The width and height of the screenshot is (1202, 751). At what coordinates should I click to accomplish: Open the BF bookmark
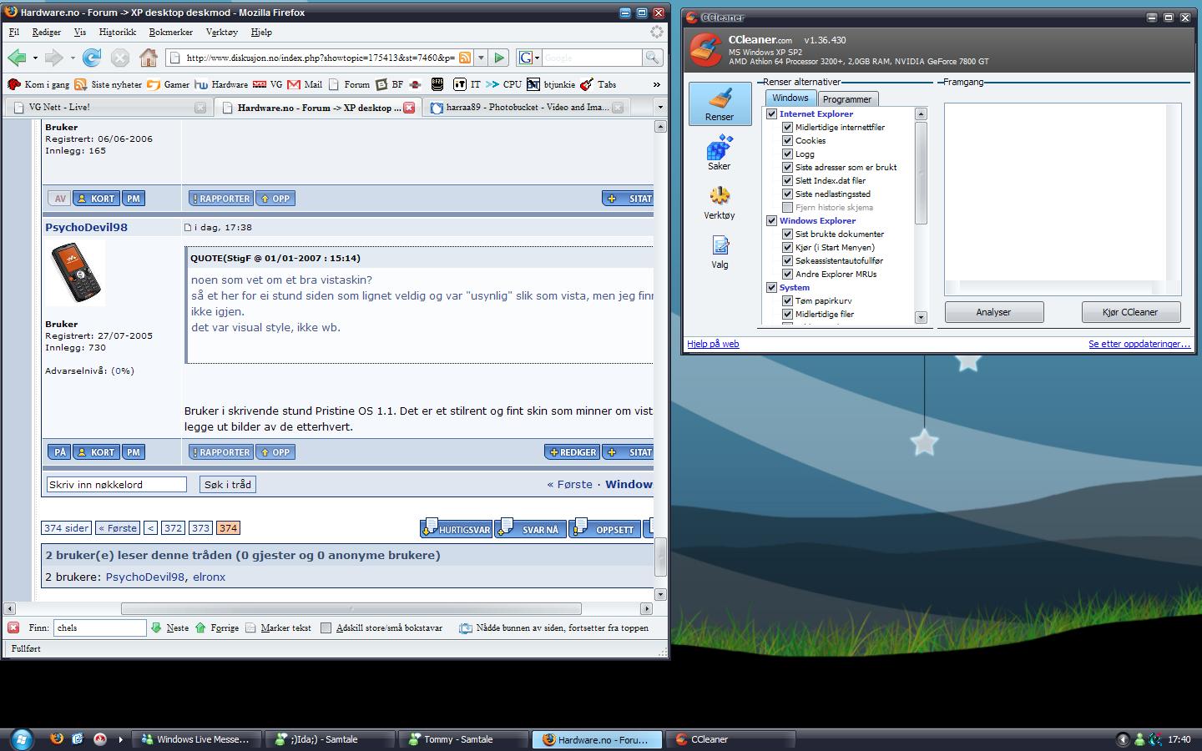coord(390,84)
